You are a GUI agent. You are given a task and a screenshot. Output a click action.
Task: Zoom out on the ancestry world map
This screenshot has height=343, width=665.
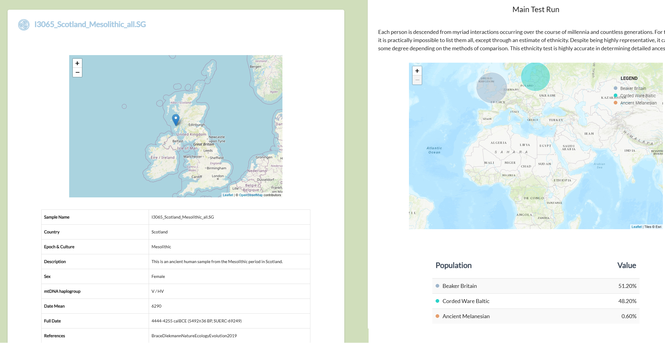point(417,80)
